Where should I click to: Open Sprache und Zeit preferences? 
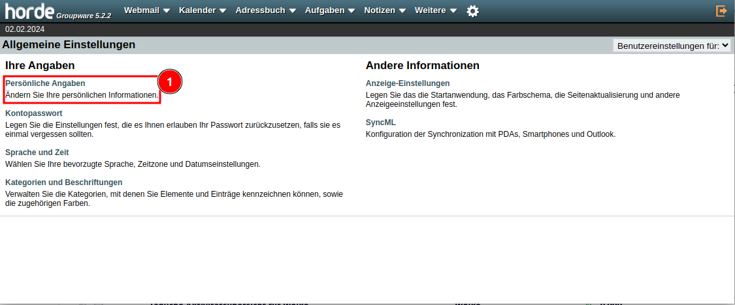pyautogui.click(x=37, y=152)
